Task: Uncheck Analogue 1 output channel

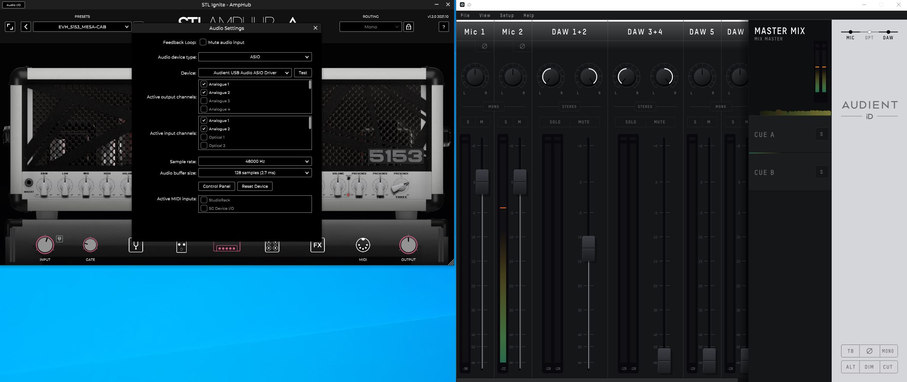Action: click(x=204, y=84)
